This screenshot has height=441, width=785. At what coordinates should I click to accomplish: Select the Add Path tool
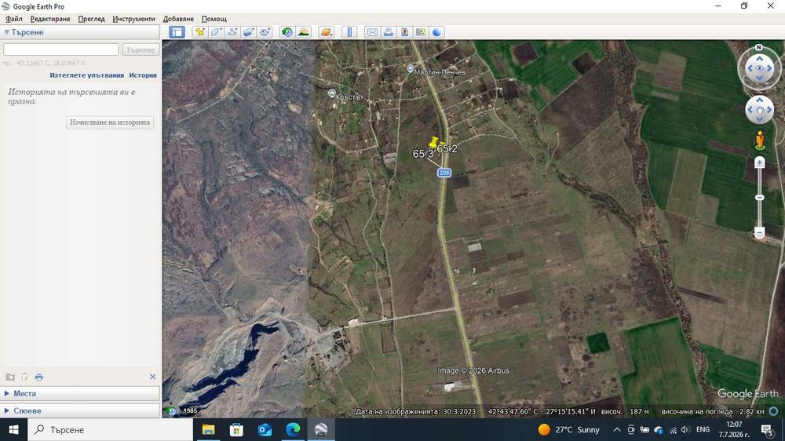click(x=232, y=32)
